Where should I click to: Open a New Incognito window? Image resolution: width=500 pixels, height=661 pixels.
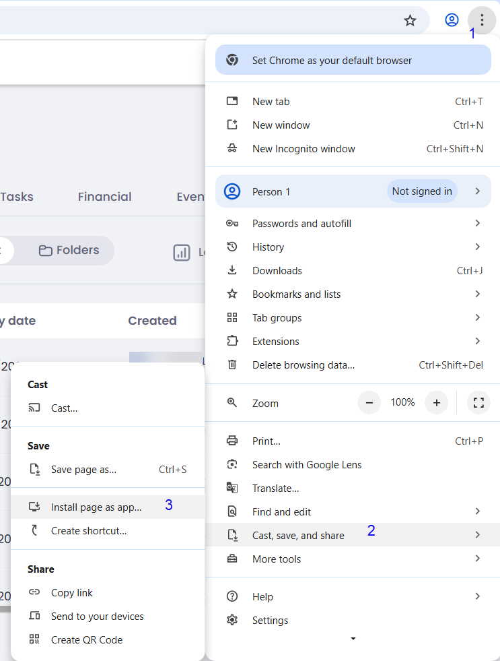(x=303, y=149)
